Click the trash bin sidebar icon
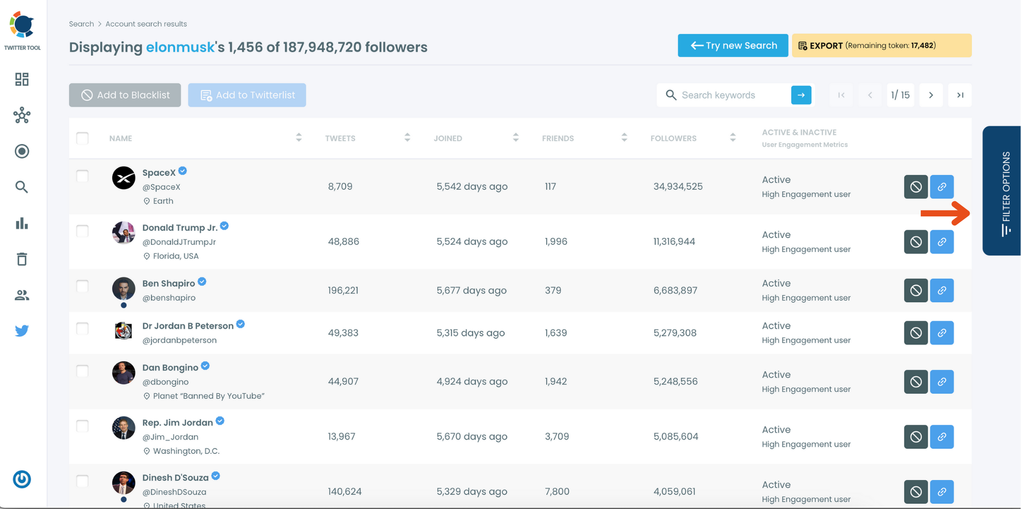This screenshot has height=509, width=1021. click(21, 259)
